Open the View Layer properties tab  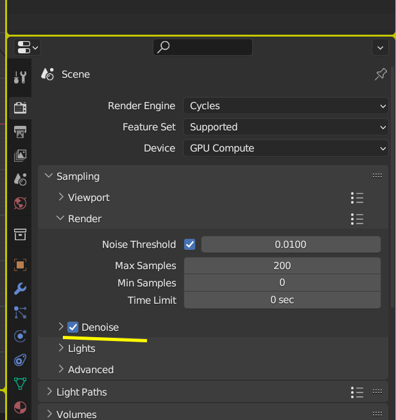click(20, 155)
